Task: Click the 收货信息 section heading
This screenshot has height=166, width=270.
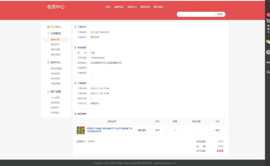Action: [x=82, y=48]
